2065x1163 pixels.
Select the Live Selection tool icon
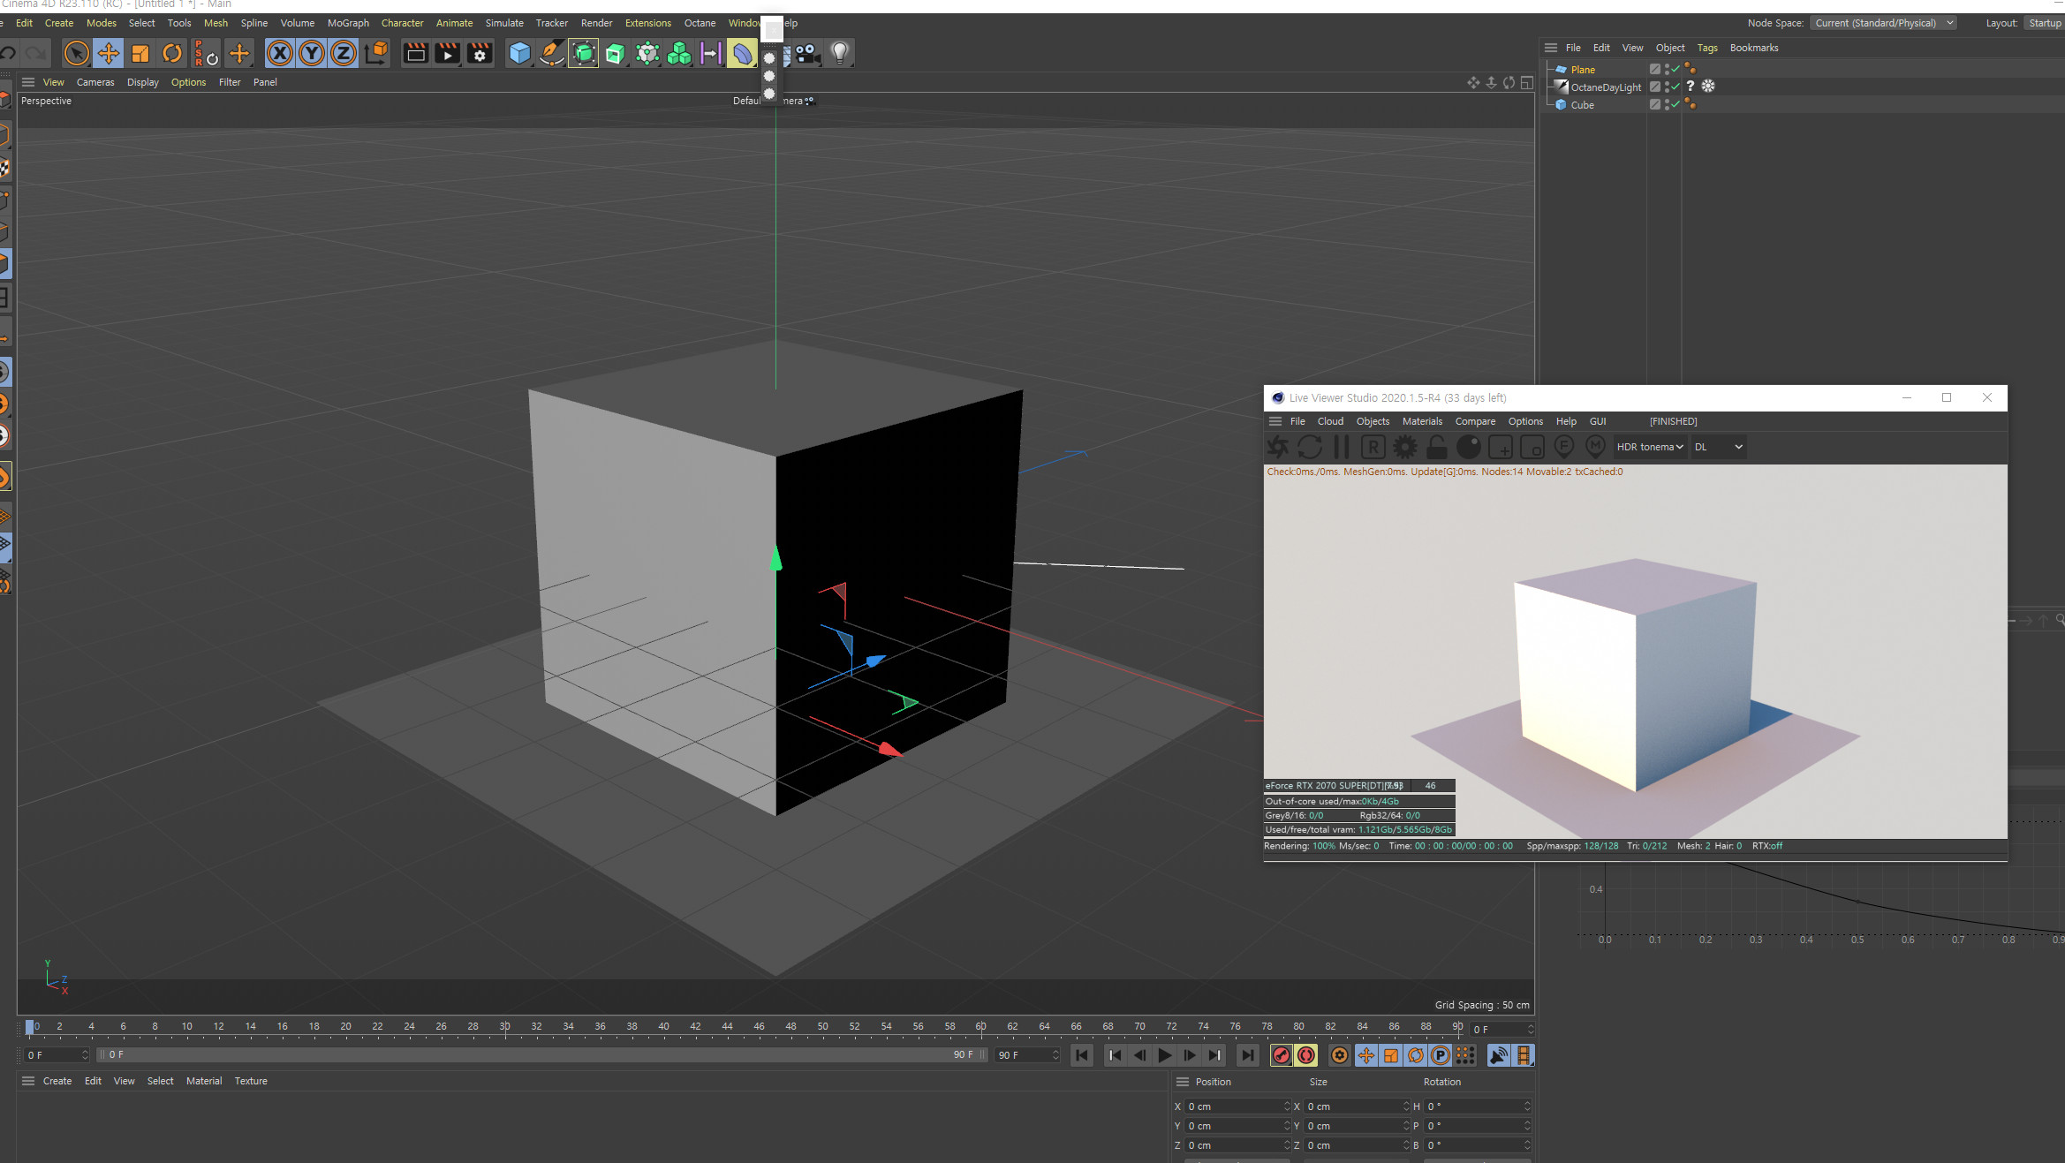tap(75, 52)
